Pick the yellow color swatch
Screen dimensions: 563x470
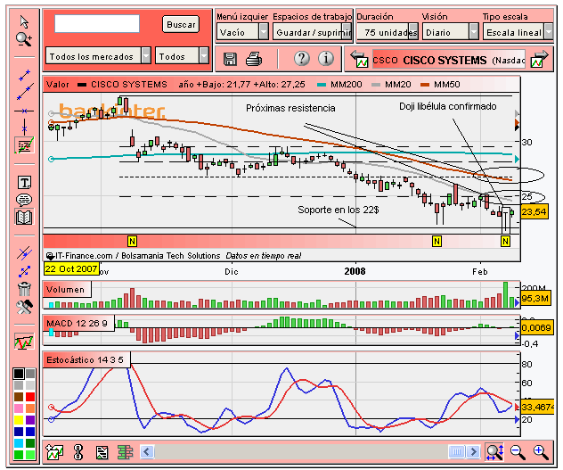19,420
